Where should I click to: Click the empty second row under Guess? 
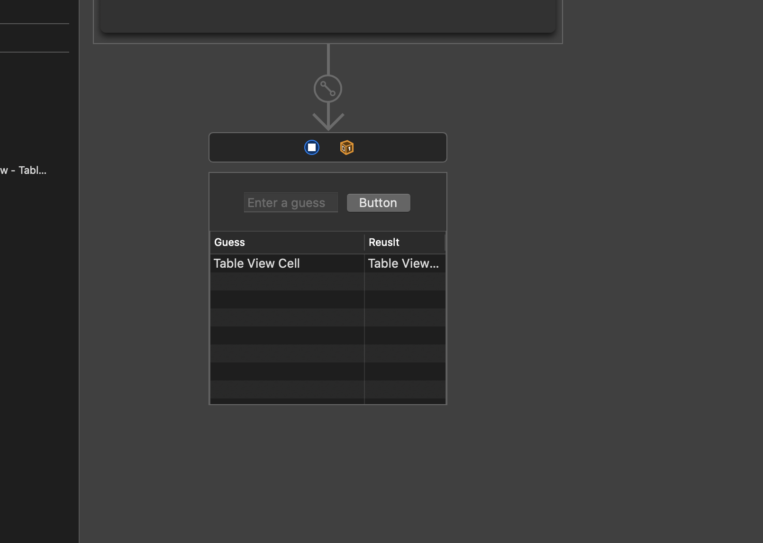287,281
